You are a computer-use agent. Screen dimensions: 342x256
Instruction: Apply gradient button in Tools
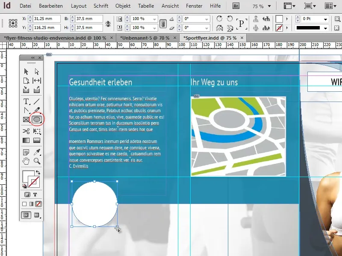(x=31, y=204)
